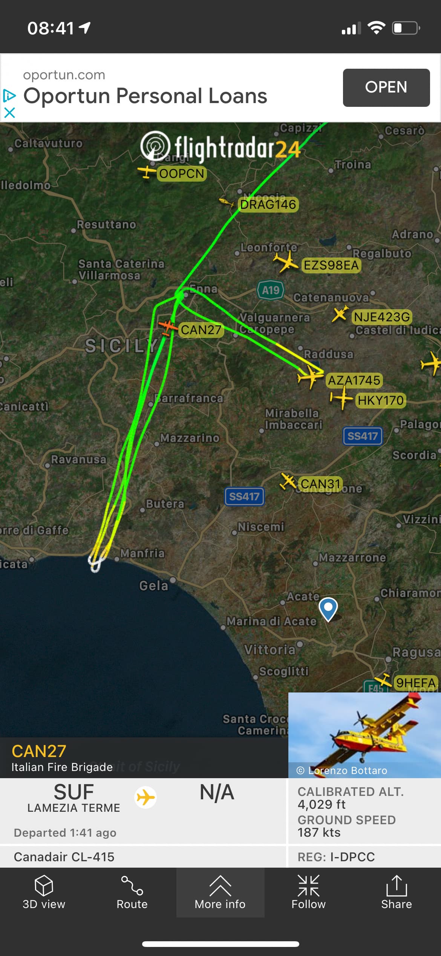This screenshot has height=956, width=441.
Task: Select the CAN31 firefighting plane
Action: [x=288, y=481]
